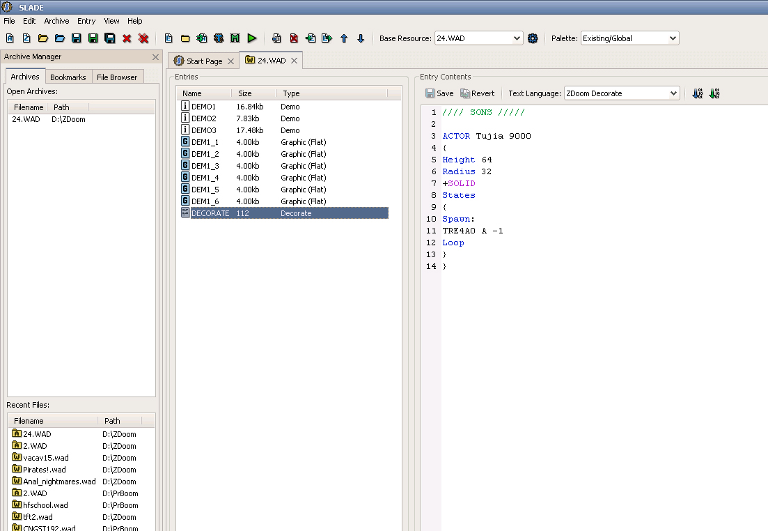768x531 pixels.
Task: Move entry up with blue up arrow
Action: [x=344, y=38]
